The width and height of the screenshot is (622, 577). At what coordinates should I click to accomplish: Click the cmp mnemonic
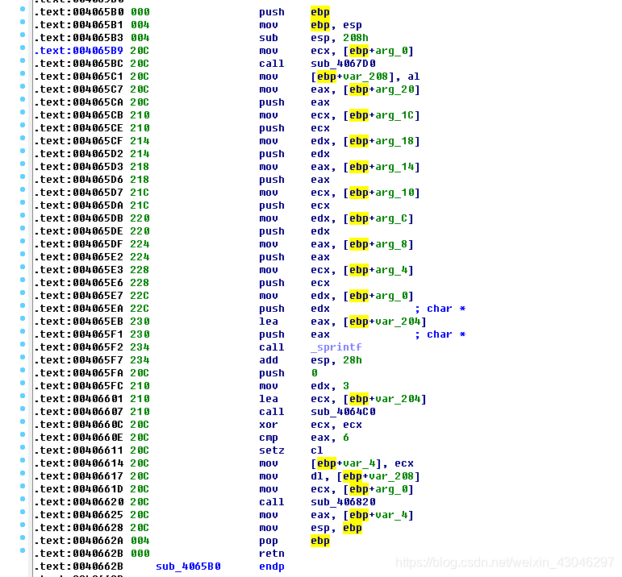coord(269,438)
